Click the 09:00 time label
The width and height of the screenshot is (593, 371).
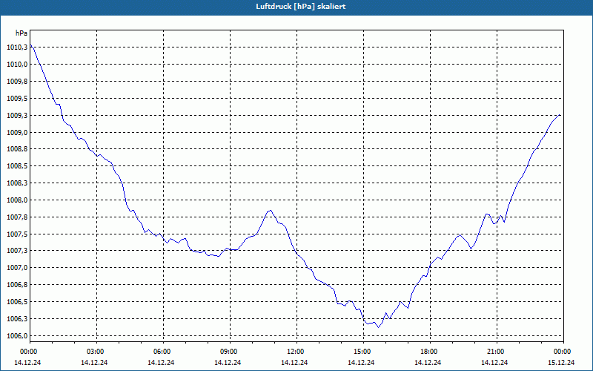[230, 352]
